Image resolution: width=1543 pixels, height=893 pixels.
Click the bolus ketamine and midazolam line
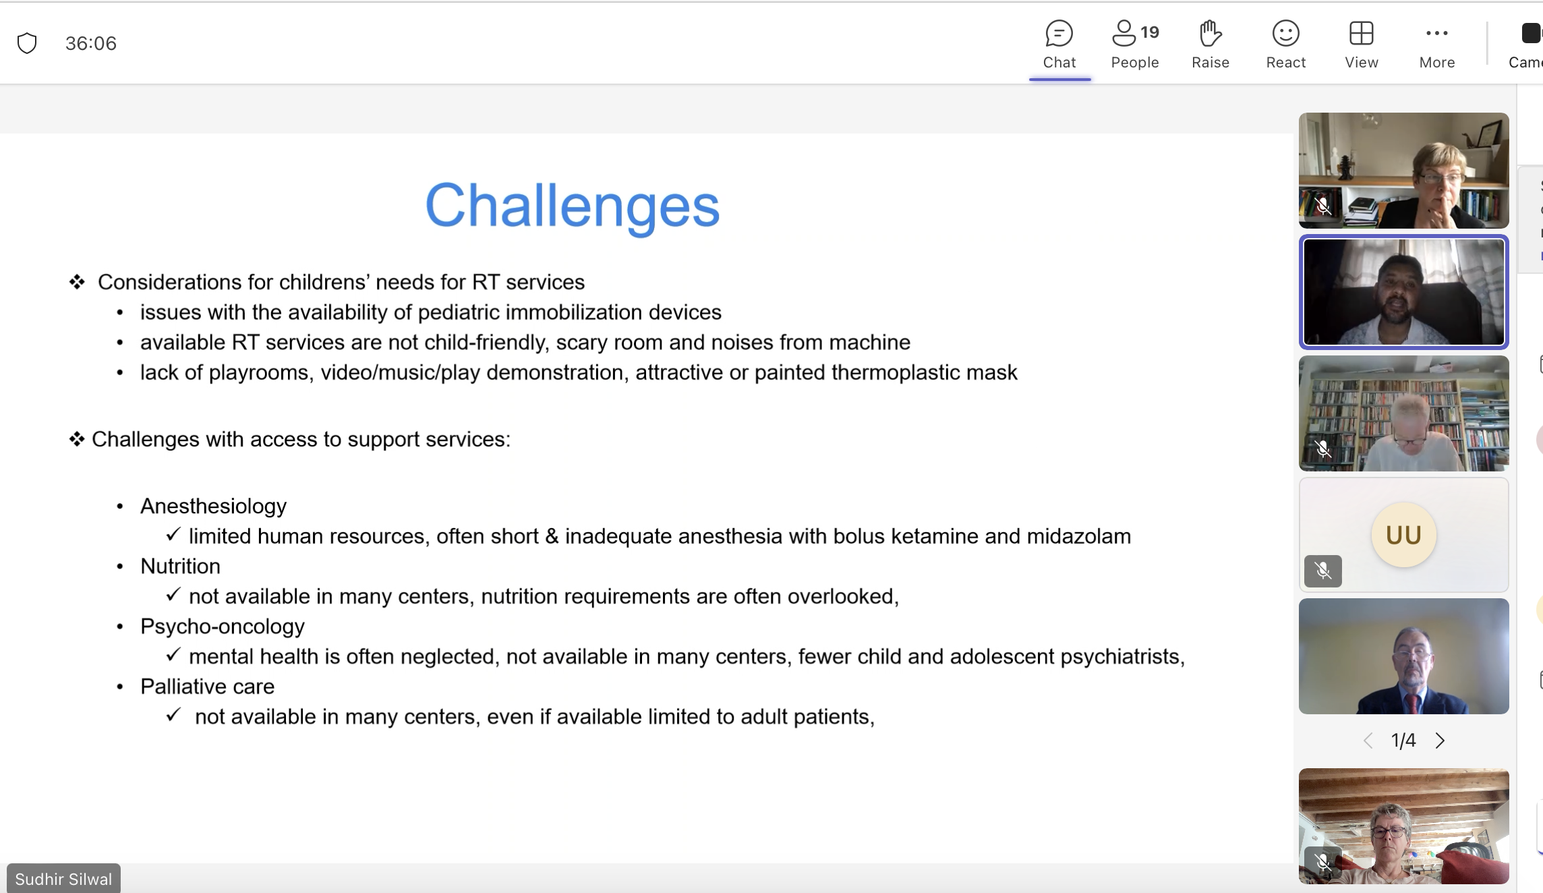pyautogui.click(x=660, y=536)
